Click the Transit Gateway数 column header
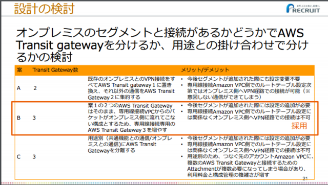Viewport: 328px width, 185px height. (55, 70)
